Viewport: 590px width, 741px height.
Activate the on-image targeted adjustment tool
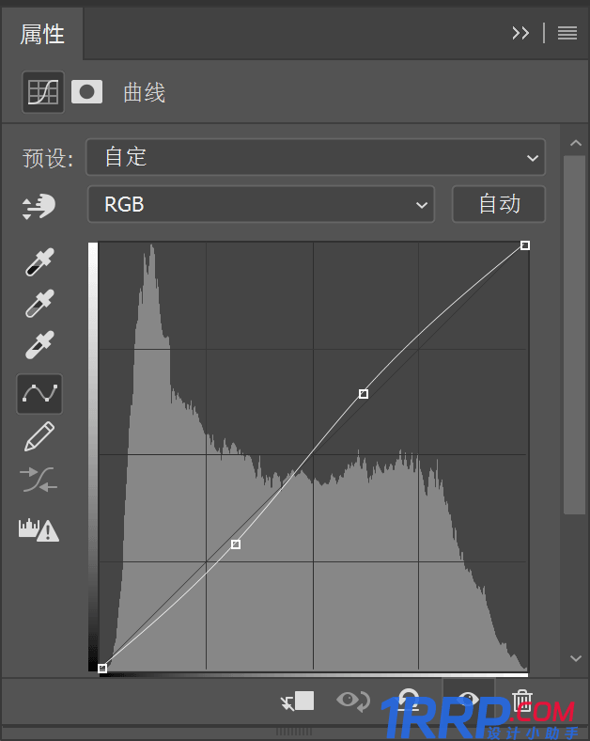pyautogui.click(x=39, y=207)
